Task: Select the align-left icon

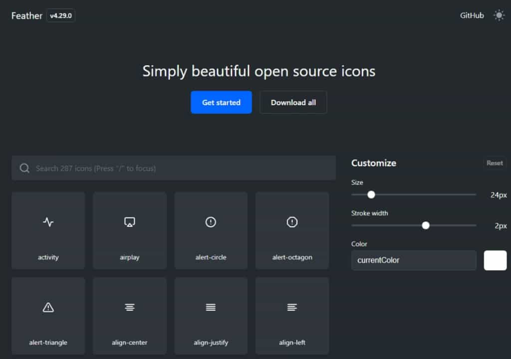Action: pos(292,316)
